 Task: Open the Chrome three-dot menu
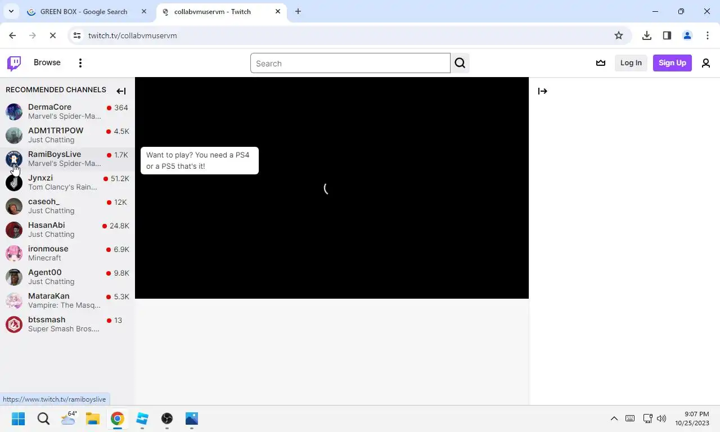pyautogui.click(x=708, y=35)
